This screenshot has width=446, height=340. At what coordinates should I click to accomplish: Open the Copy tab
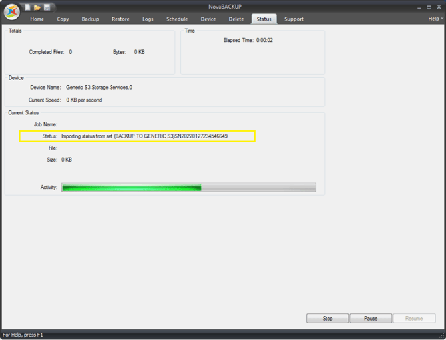[x=63, y=19]
